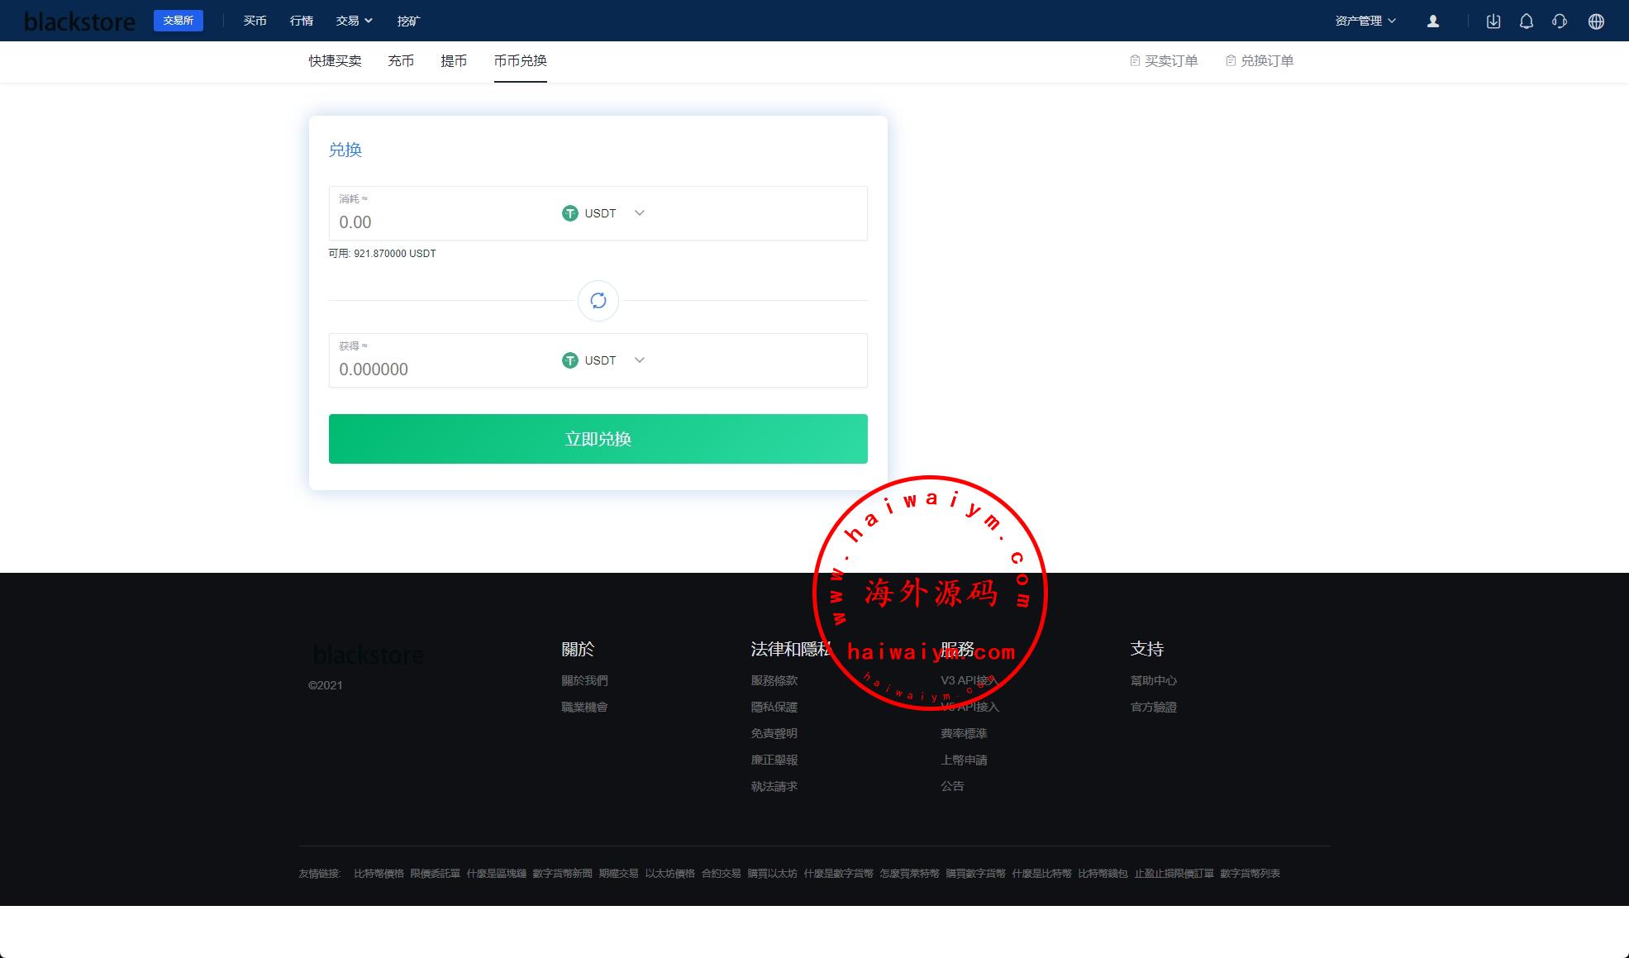Expand the 交易 navigation dropdown
Viewport: 1629px width, 958px height.
click(354, 21)
